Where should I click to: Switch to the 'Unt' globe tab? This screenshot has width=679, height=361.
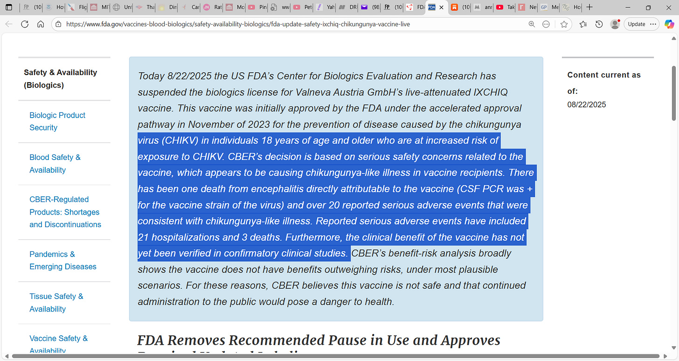pos(122,7)
